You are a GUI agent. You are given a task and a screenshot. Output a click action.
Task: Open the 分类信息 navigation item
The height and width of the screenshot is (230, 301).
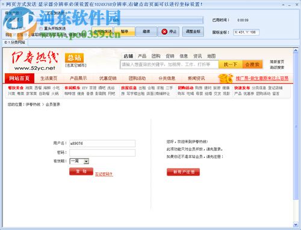[167, 78]
